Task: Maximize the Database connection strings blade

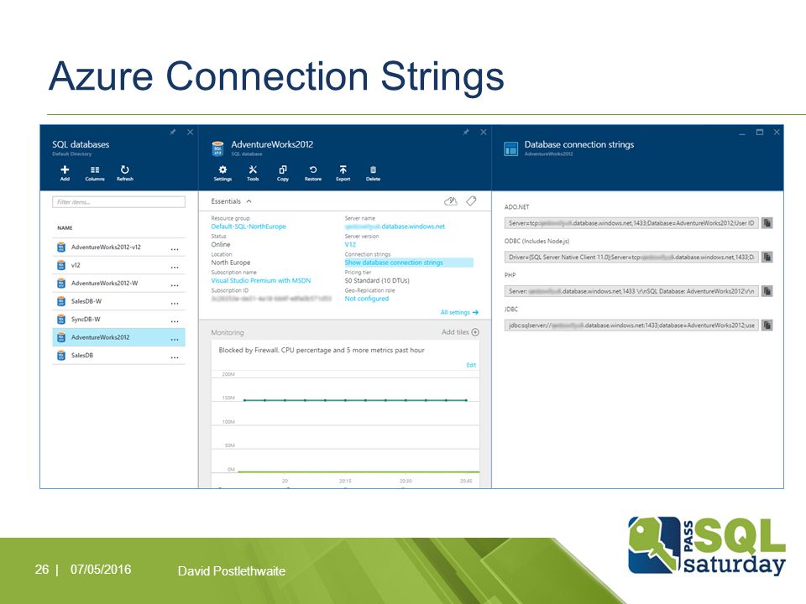Action: tap(759, 132)
